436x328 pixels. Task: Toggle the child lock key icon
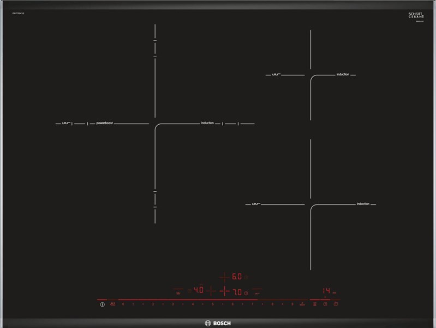[112, 304]
